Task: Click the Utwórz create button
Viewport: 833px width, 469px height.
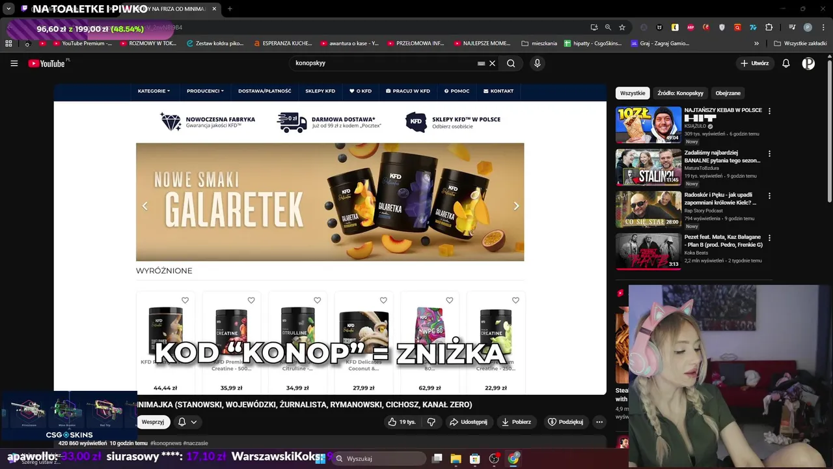Action: pos(755,63)
